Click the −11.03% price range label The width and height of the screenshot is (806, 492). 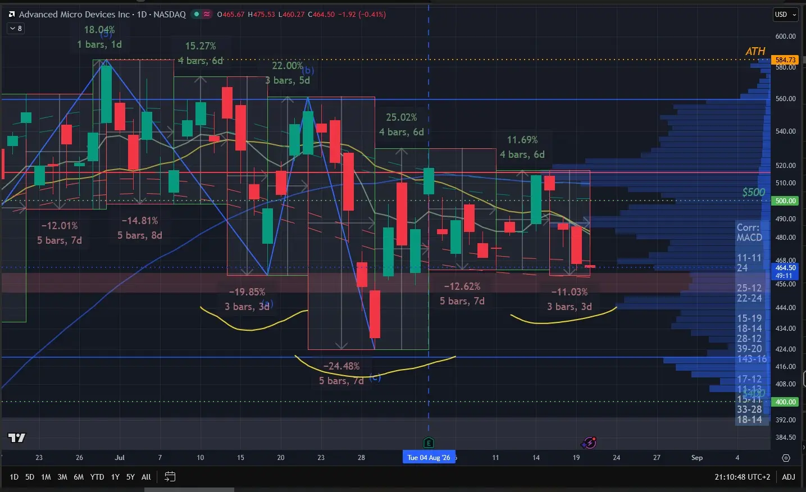[x=570, y=292]
